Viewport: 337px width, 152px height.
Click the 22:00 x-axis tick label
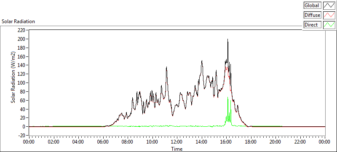(300, 142)
